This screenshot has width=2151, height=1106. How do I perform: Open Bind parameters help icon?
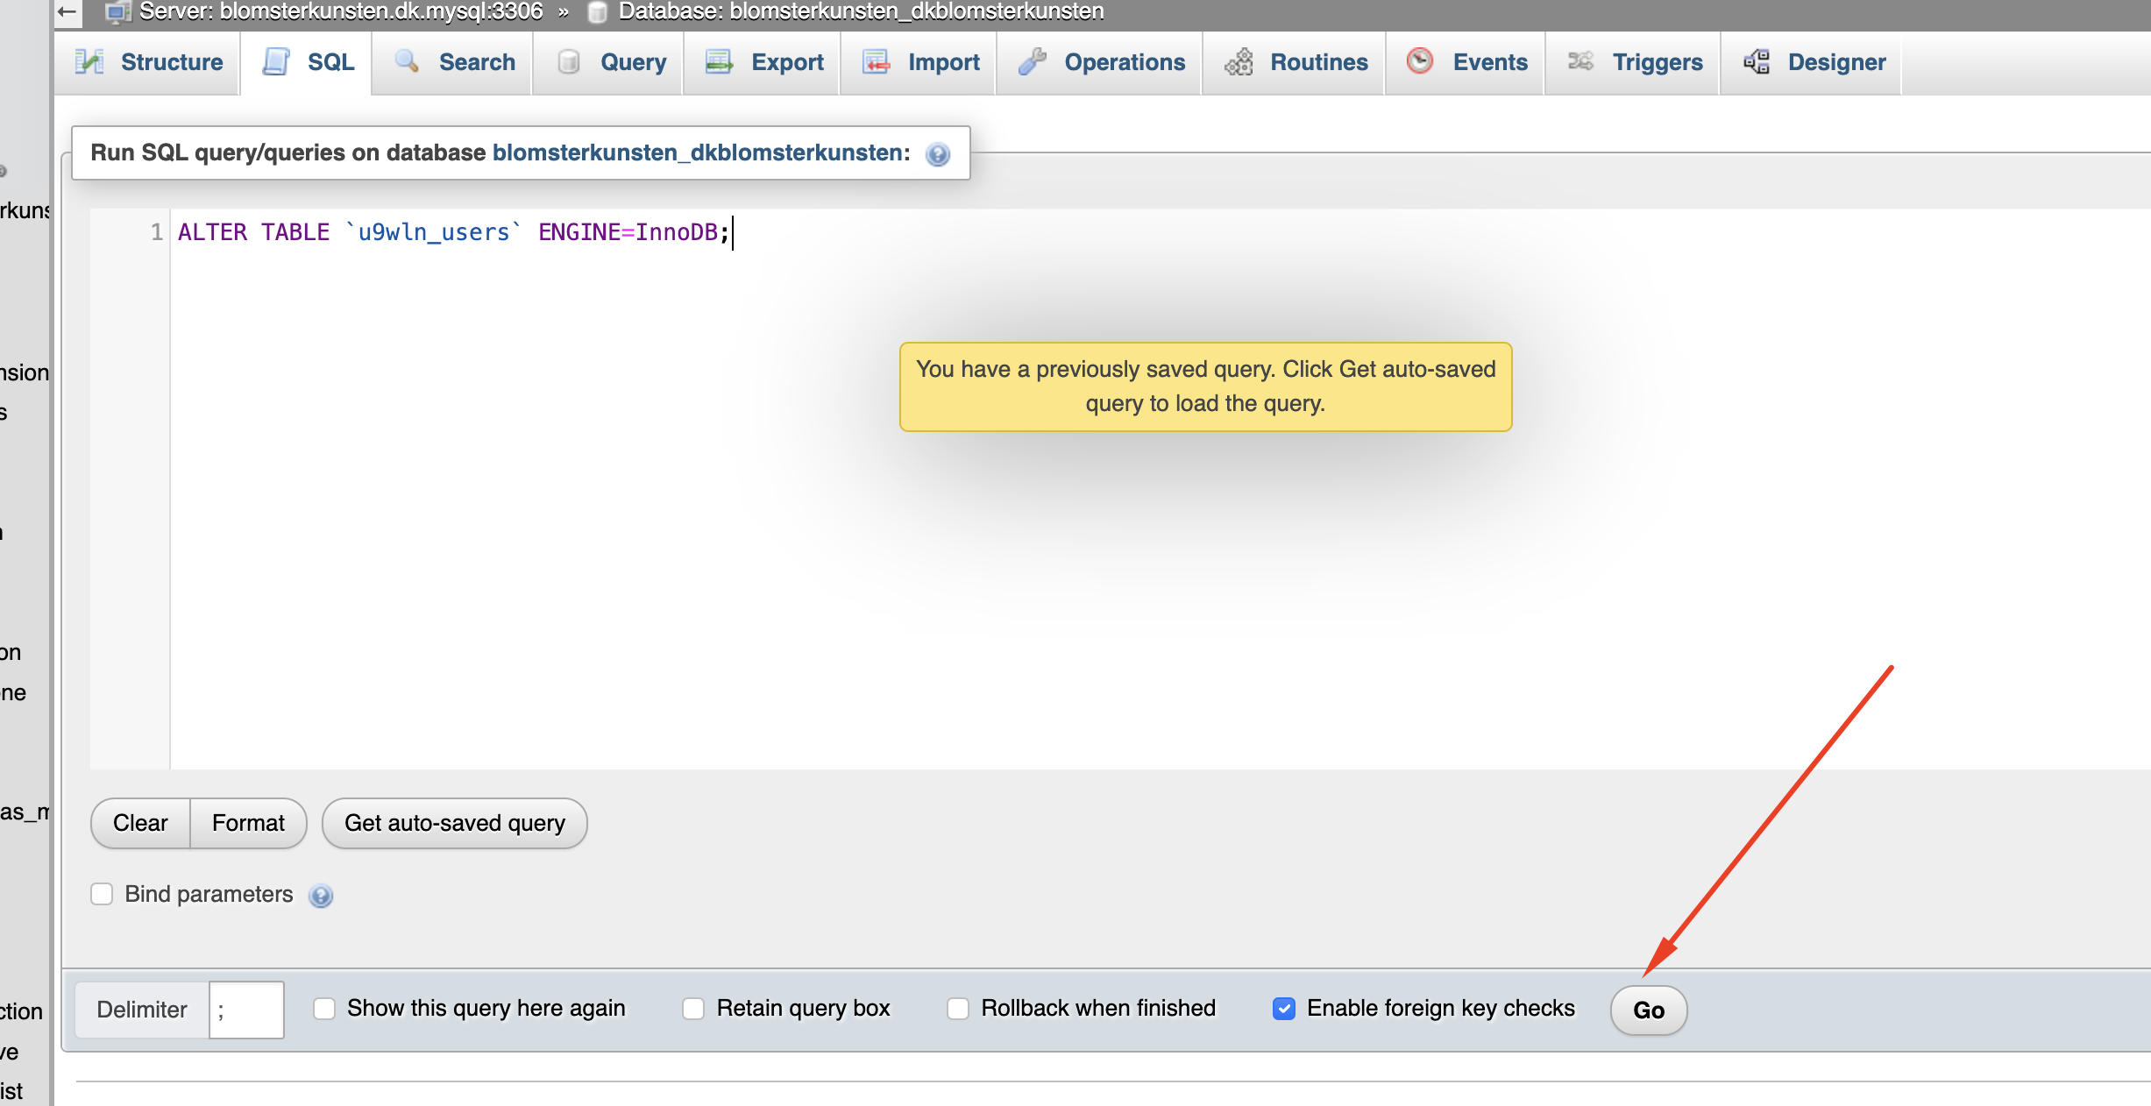point(321,896)
